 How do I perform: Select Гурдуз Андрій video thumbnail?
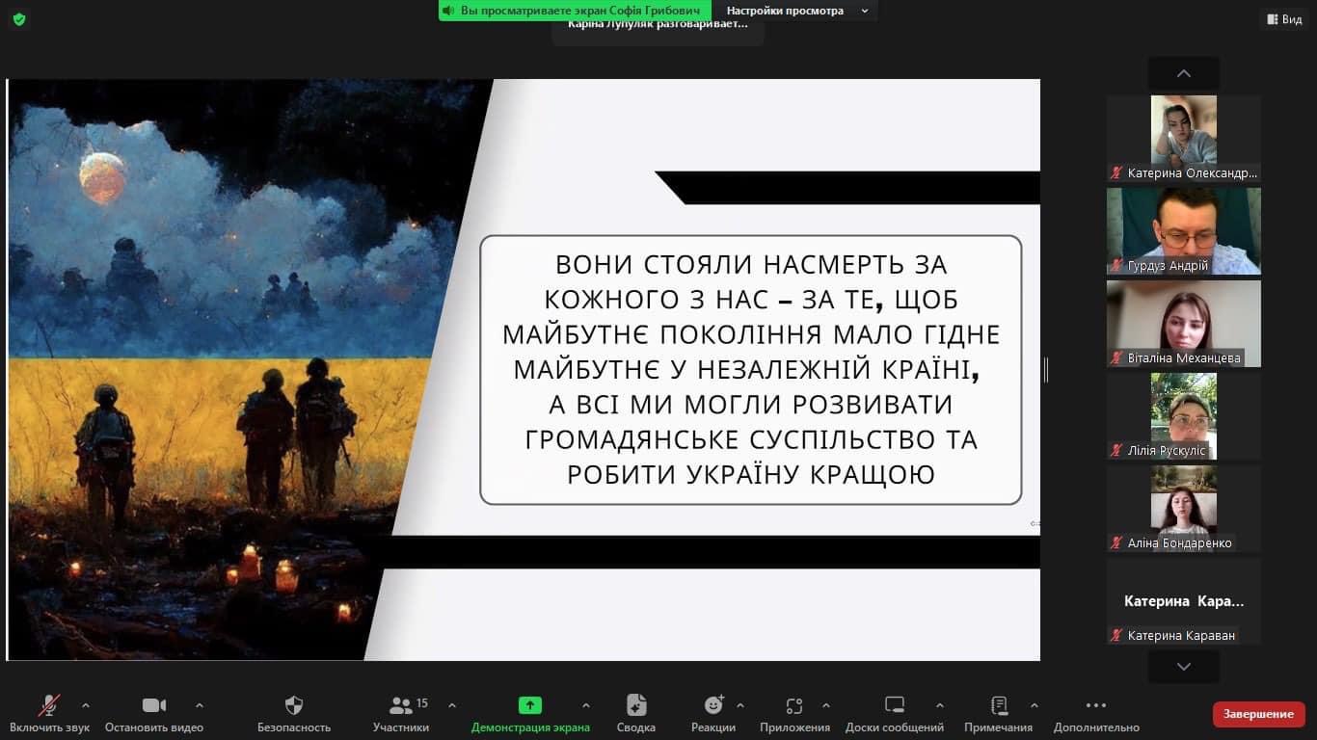[1184, 230]
